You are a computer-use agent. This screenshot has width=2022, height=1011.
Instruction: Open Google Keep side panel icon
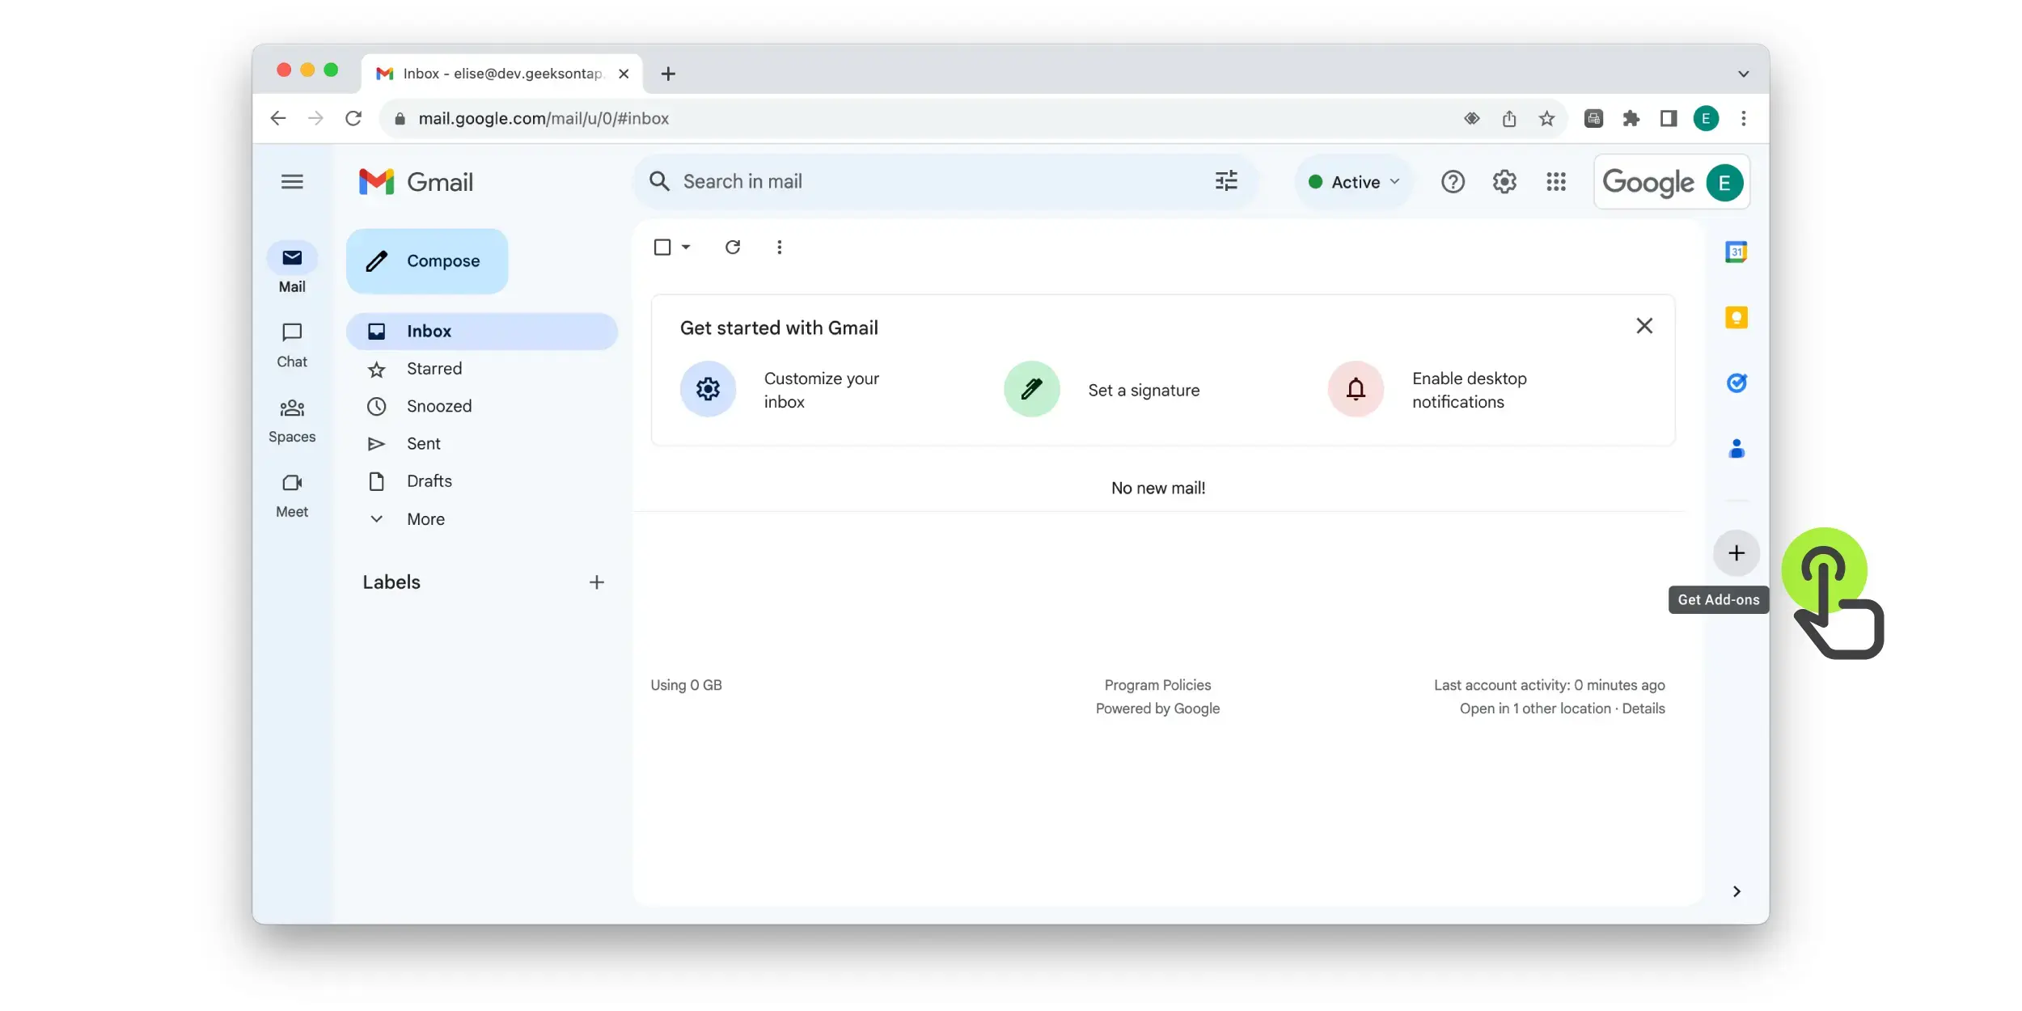1736,317
